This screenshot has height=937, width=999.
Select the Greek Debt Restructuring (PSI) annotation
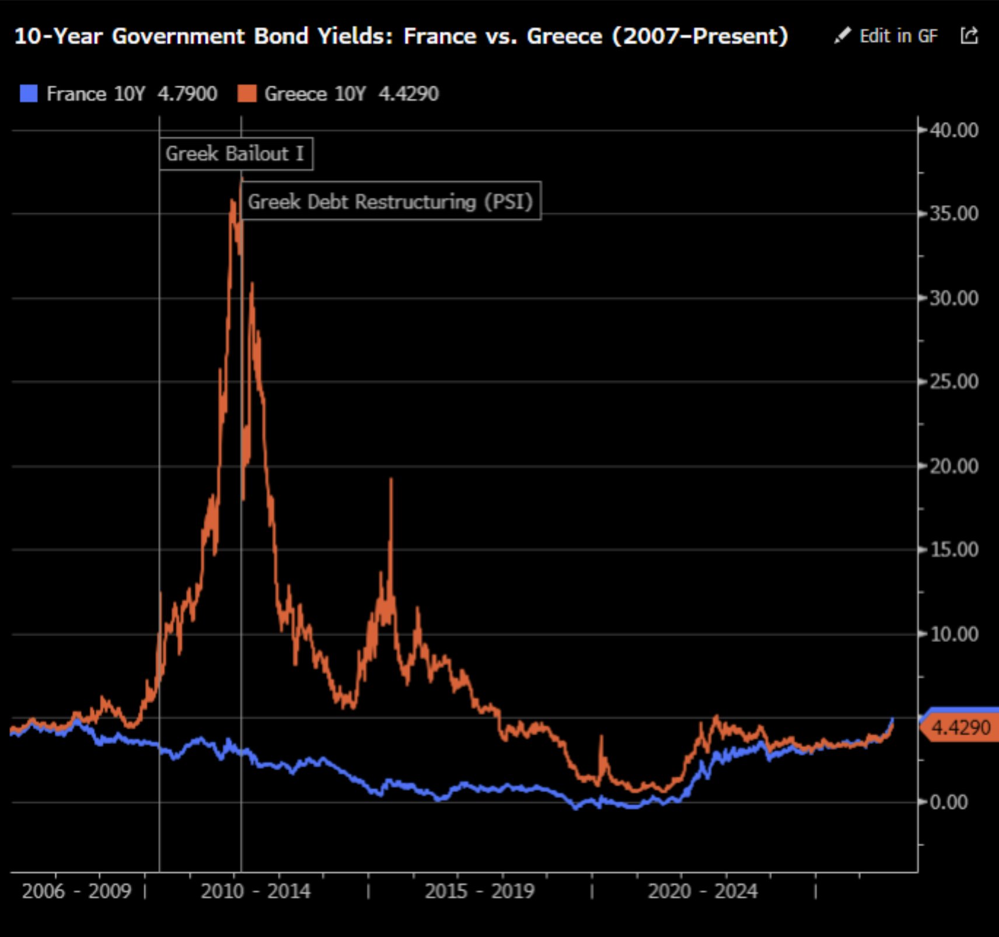pyautogui.click(x=391, y=202)
